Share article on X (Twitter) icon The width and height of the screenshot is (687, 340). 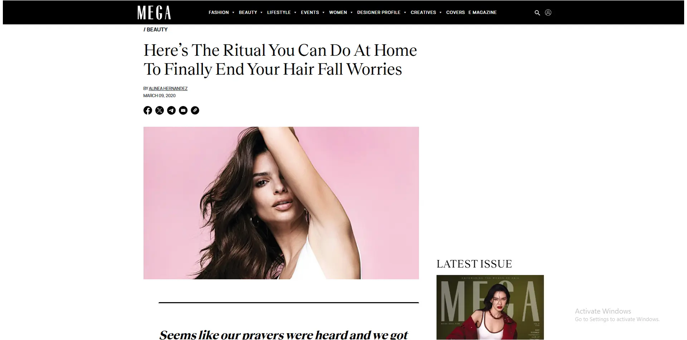pyautogui.click(x=160, y=110)
